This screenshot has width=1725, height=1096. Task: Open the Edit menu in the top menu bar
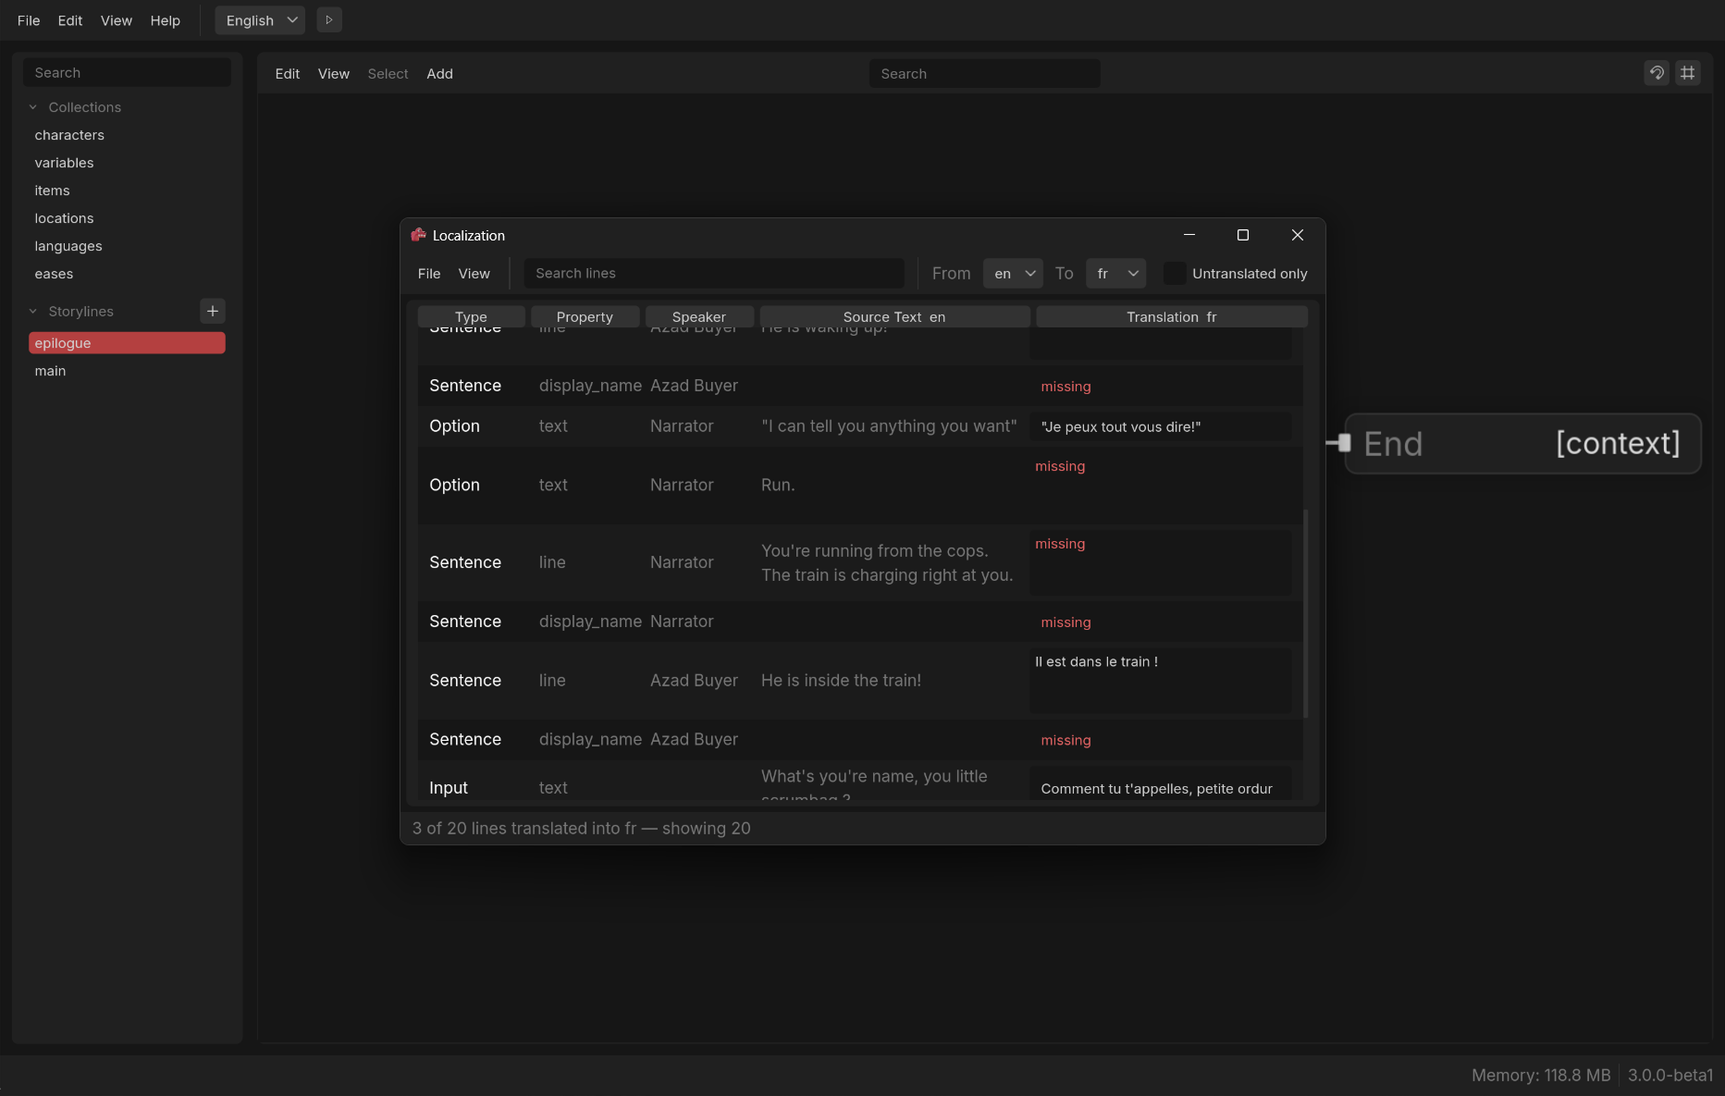click(x=70, y=20)
